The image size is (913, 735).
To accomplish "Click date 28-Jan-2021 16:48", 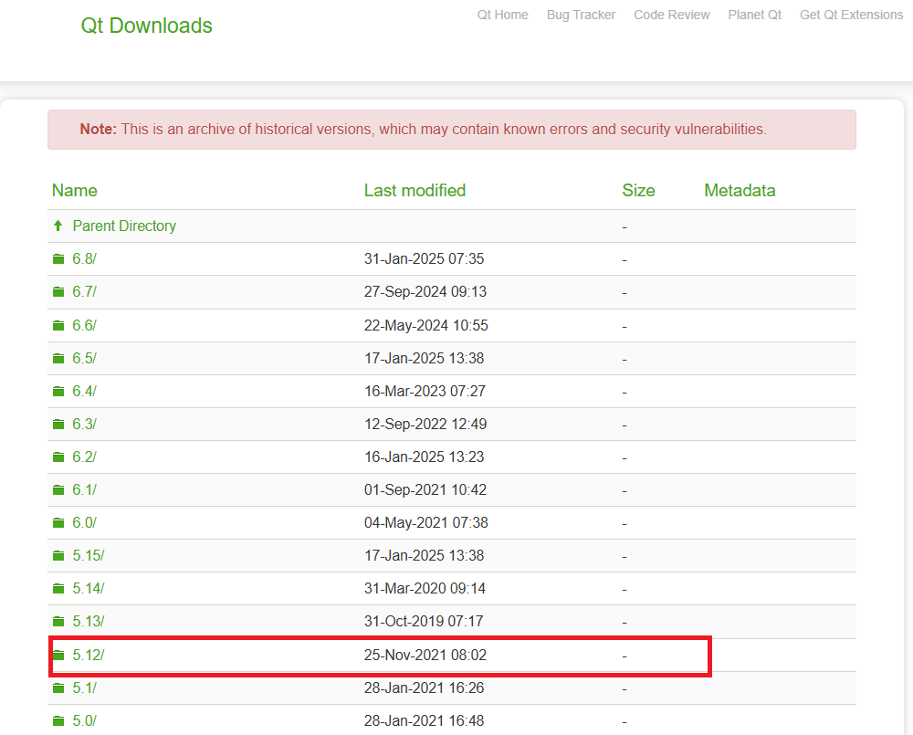I will (424, 721).
